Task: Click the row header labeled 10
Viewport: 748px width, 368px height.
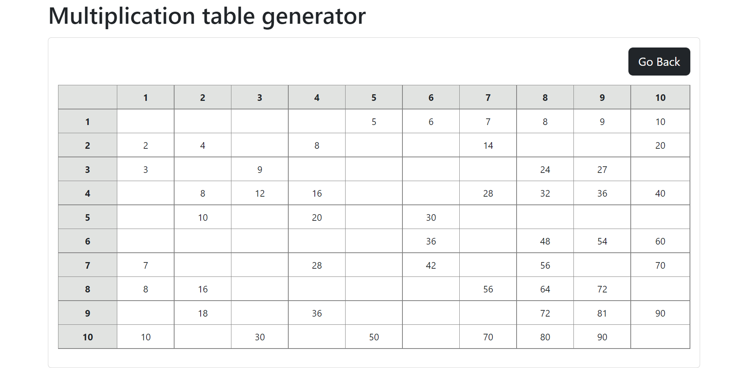Action: pyautogui.click(x=87, y=337)
